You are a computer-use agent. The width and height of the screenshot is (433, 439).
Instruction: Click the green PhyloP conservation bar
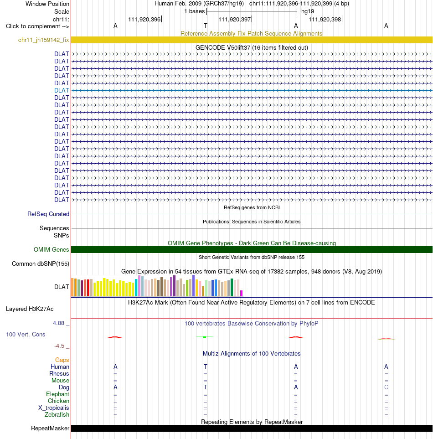click(205, 337)
